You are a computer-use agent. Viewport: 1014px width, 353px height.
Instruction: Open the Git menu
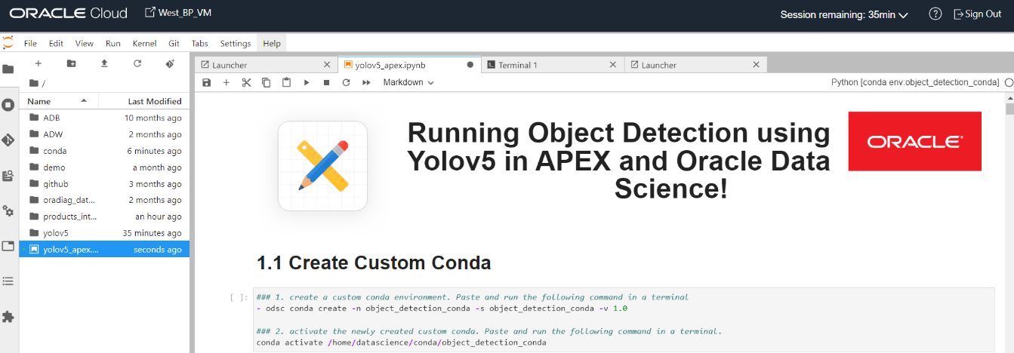tap(174, 44)
